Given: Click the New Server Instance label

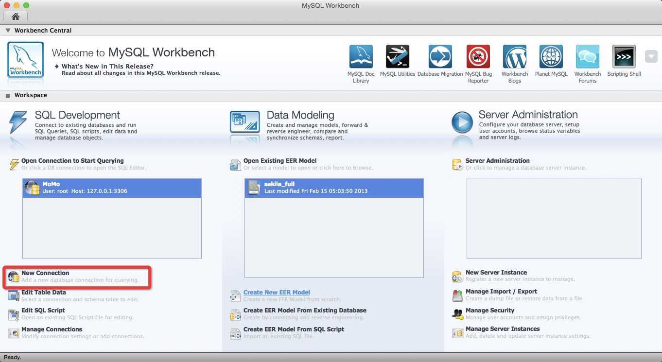Looking at the screenshot, I should click(496, 273).
